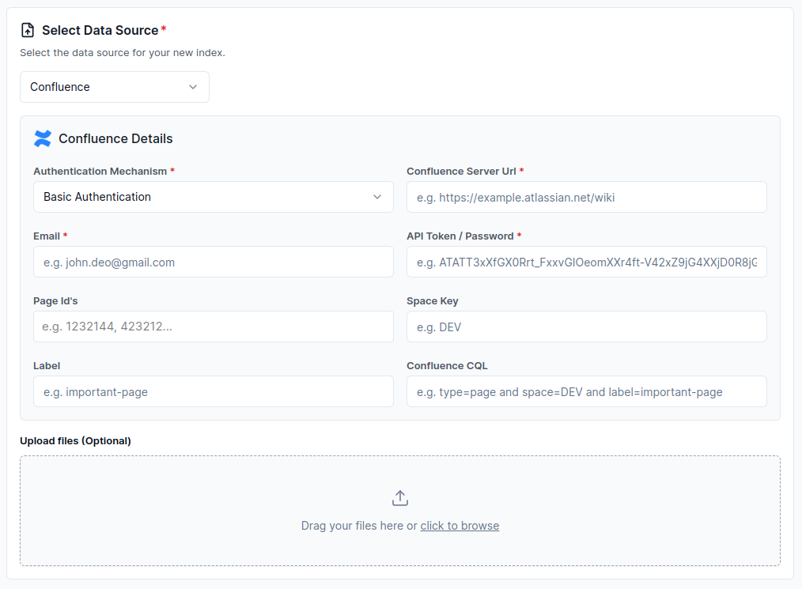Image resolution: width=802 pixels, height=589 pixels.
Task: Expand the Authentication Mechanism dropdown
Action: coord(213,197)
